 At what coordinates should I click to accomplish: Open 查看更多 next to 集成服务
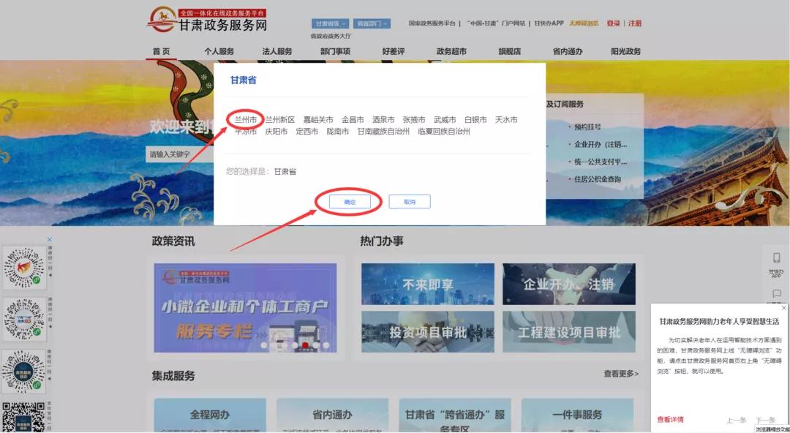[x=621, y=373]
